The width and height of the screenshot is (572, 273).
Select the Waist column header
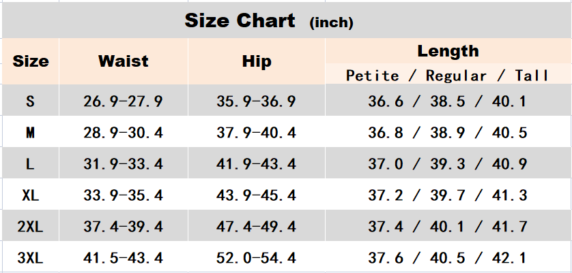pos(124,61)
